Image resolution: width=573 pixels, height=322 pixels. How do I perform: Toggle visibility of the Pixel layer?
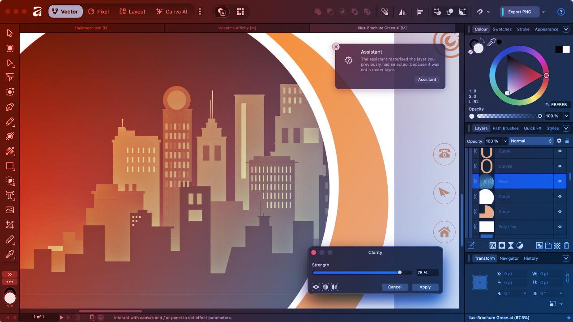(560, 181)
